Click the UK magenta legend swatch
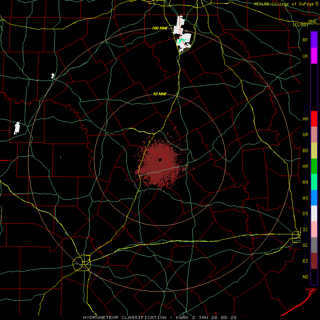Image resolution: width=320 pixels, height=320 pixels. point(314,56)
